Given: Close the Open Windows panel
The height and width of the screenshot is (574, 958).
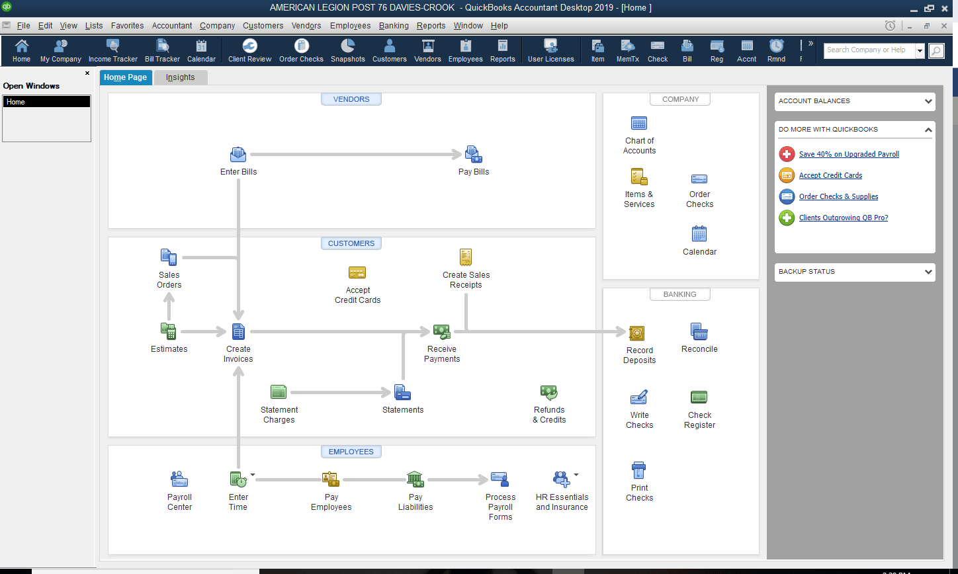Looking at the screenshot, I should coord(87,73).
